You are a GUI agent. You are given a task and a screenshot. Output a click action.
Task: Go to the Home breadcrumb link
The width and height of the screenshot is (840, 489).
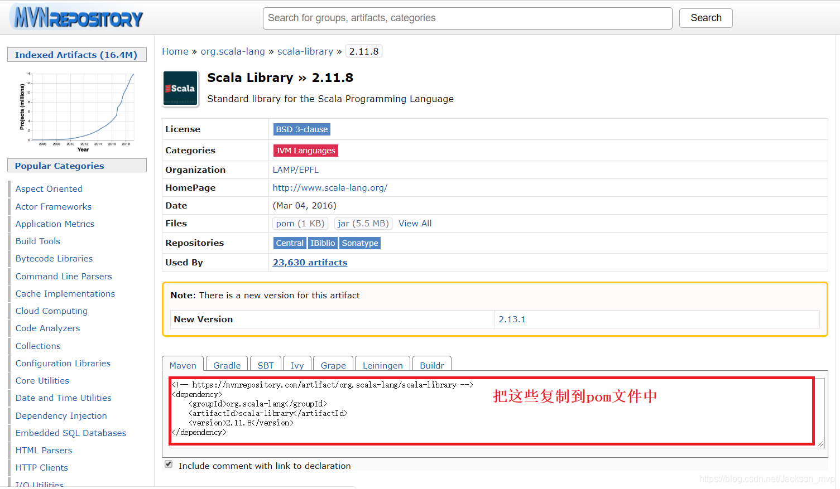pos(175,51)
